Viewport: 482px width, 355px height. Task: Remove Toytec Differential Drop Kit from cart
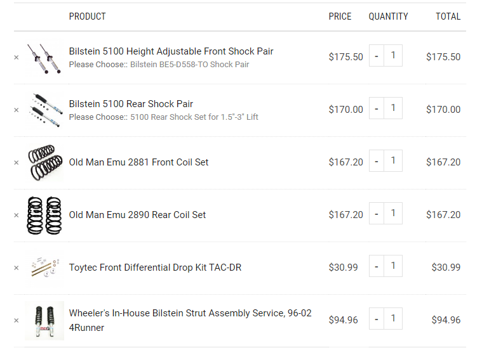click(x=17, y=268)
